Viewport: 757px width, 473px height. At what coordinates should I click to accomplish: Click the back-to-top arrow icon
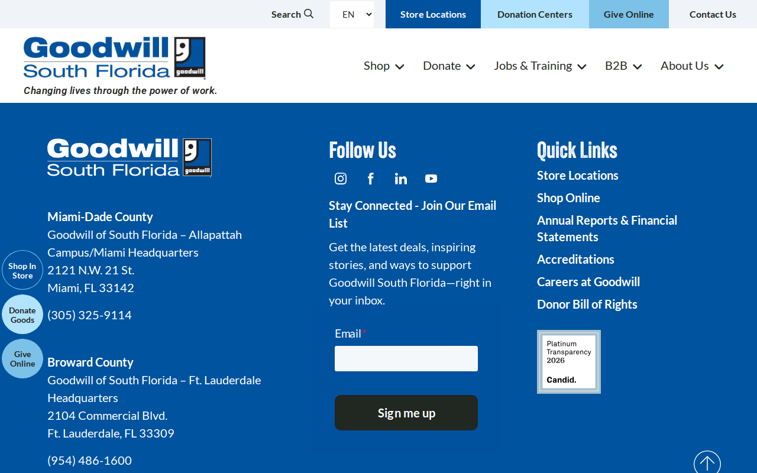pos(707,462)
